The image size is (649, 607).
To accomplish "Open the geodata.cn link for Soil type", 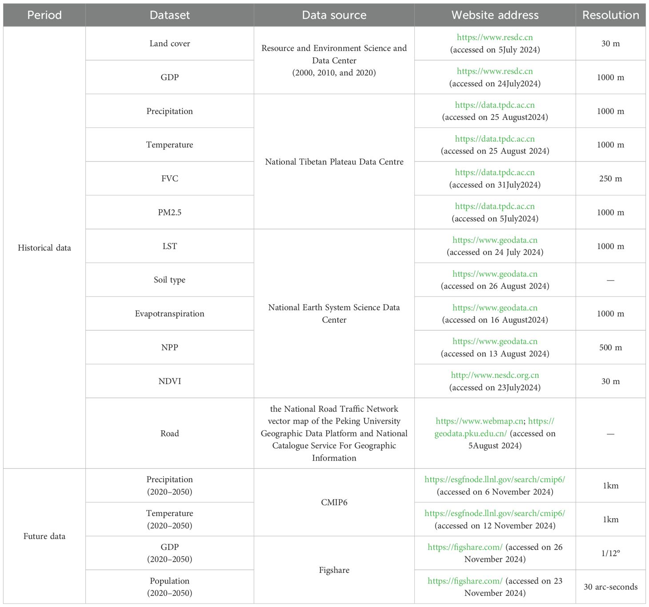I will click(x=494, y=274).
